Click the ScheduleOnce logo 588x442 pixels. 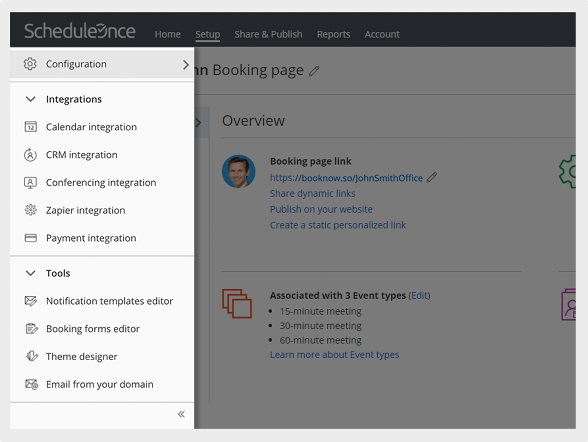click(x=80, y=31)
